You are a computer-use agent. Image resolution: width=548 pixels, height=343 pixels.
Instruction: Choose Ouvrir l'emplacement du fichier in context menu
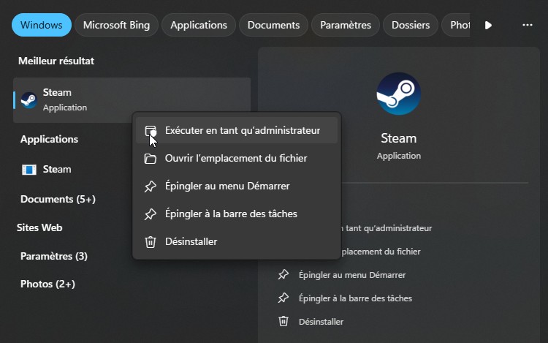[236, 159]
